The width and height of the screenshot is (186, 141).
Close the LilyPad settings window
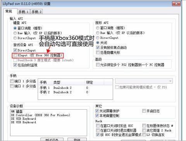176,4
